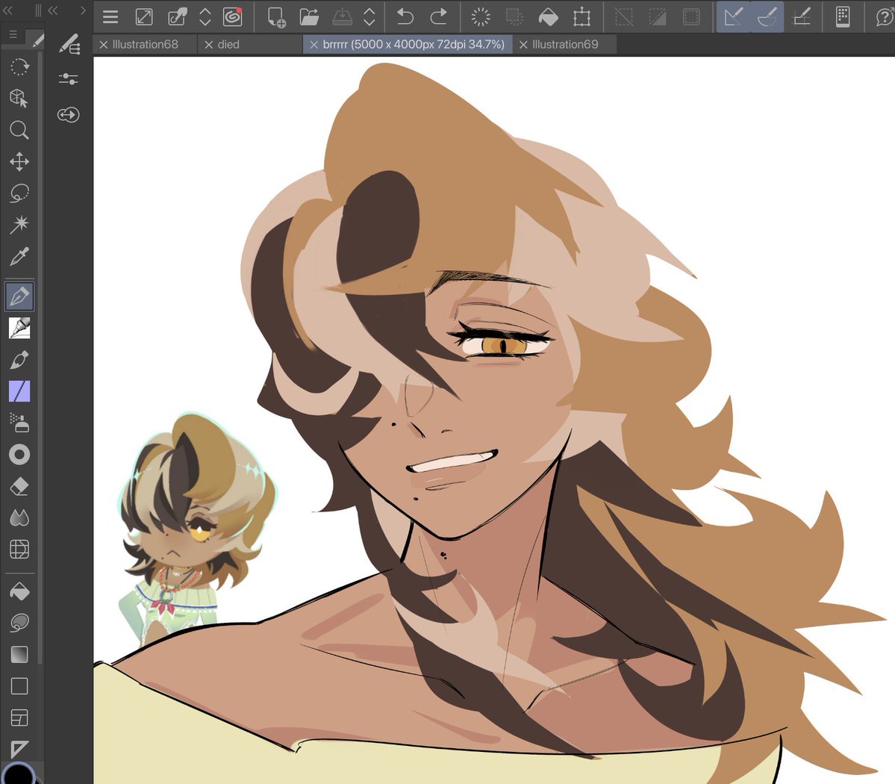Click the fill bucket in command bar
The image size is (895, 784).
coord(548,18)
